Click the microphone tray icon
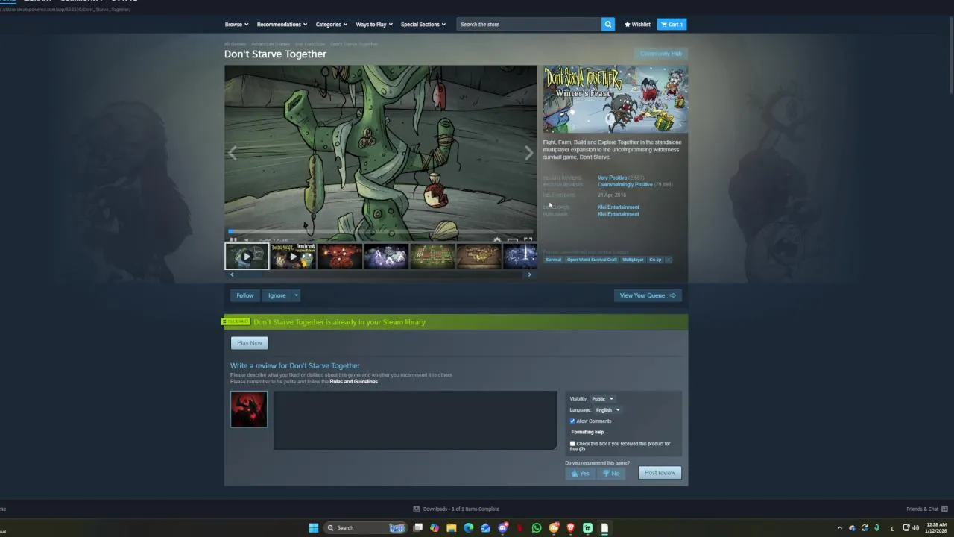This screenshot has width=954, height=537. point(876,527)
